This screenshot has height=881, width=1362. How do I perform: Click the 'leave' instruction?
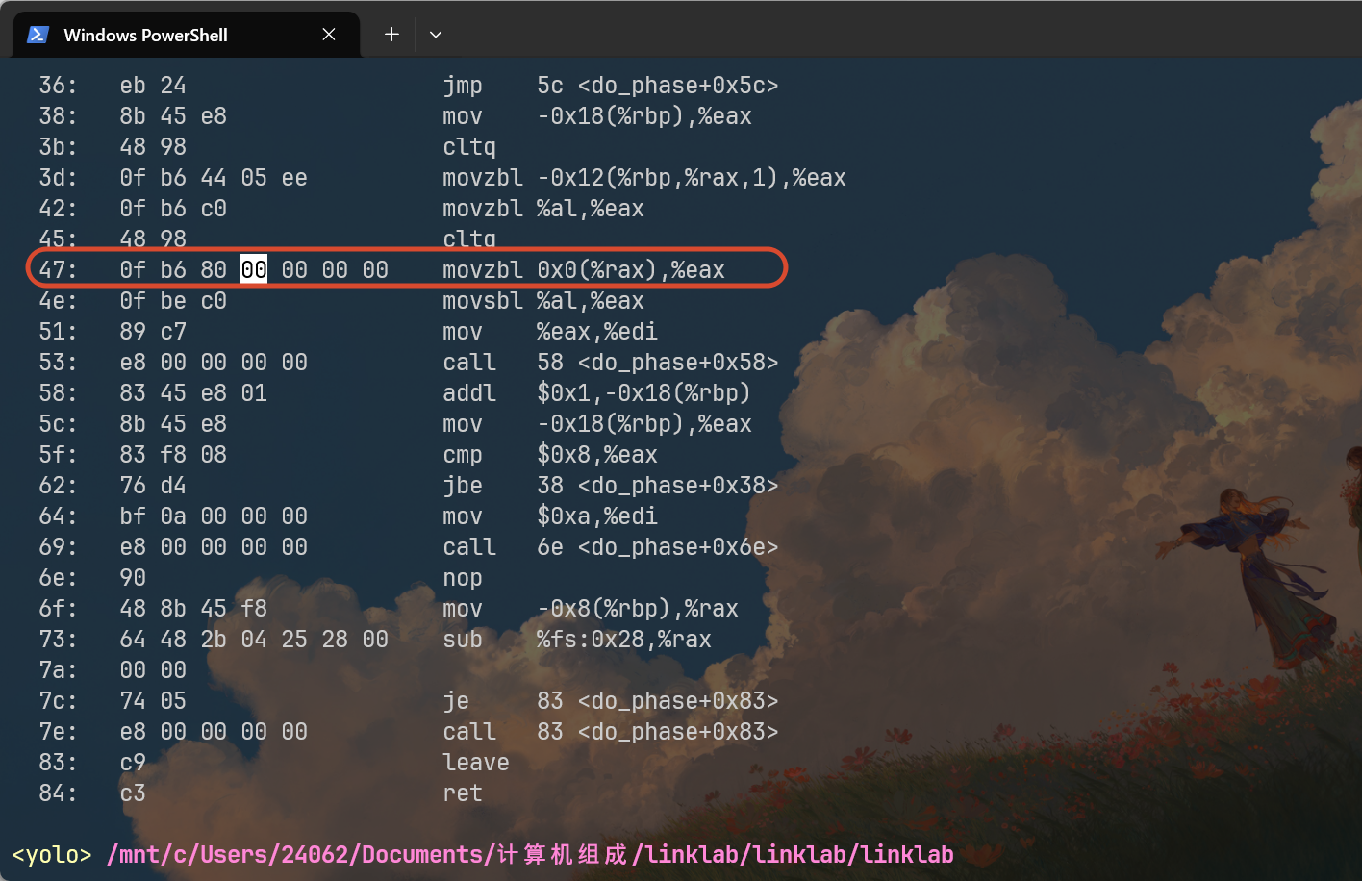click(476, 763)
